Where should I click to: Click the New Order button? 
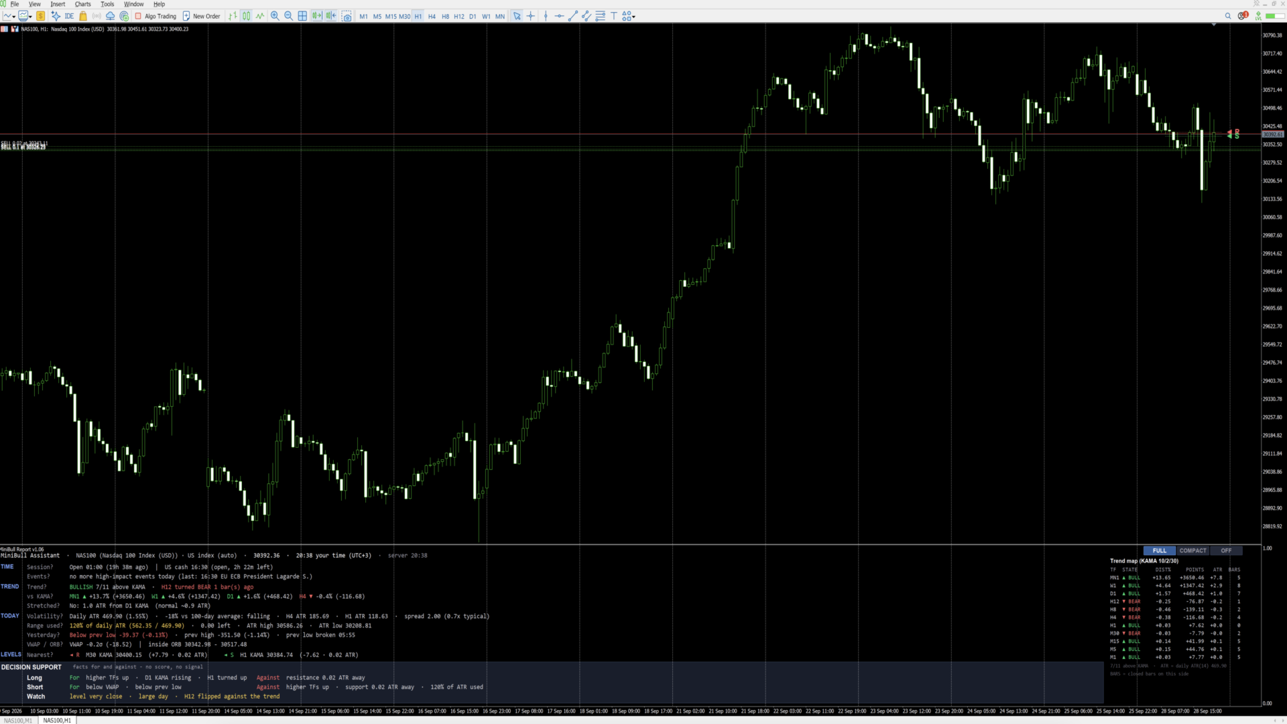coord(201,16)
